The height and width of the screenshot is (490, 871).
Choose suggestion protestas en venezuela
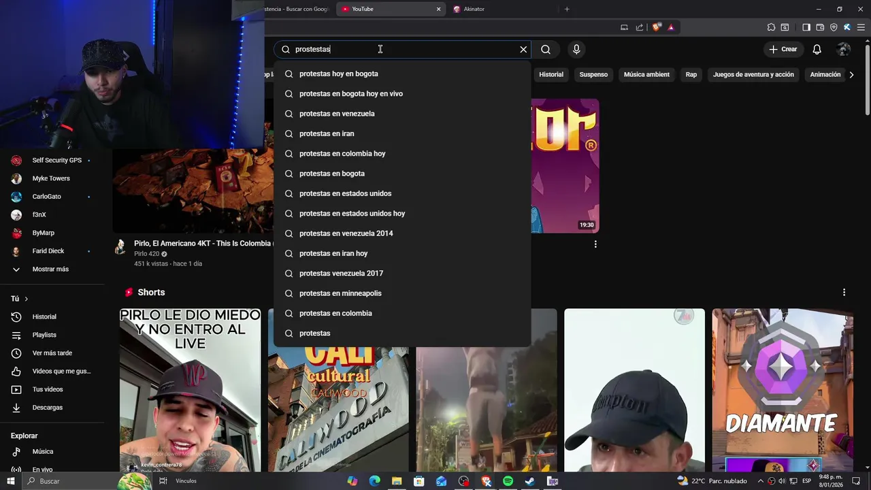[x=402, y=114]
